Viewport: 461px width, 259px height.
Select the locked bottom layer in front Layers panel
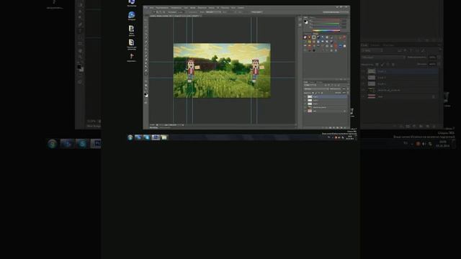(325, 111)
